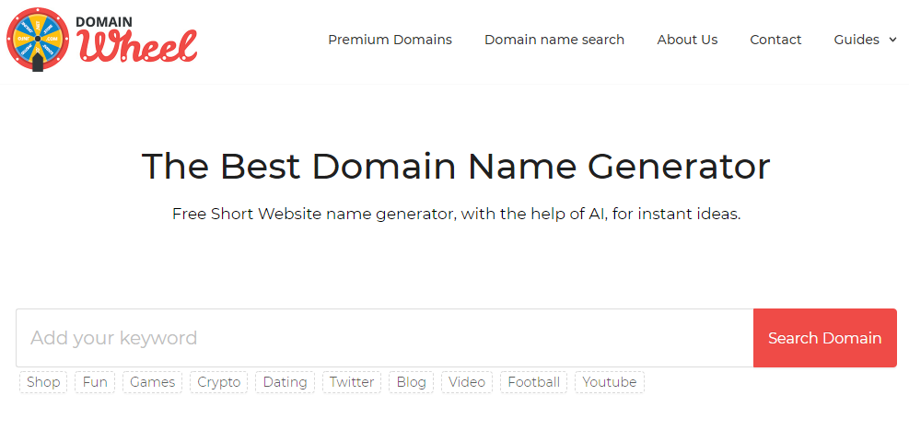This screenshot has height=442, width=909.
Task: Select the Video keyword suggestion
Action: [x=467, y=382]
